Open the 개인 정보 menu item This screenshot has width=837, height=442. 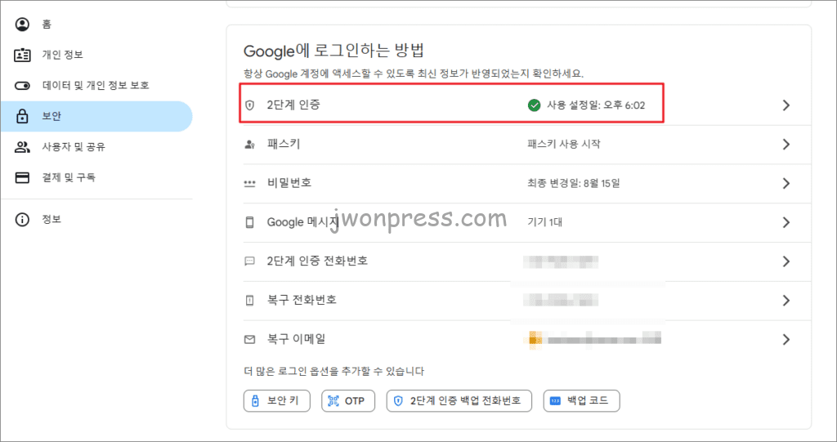62,55
